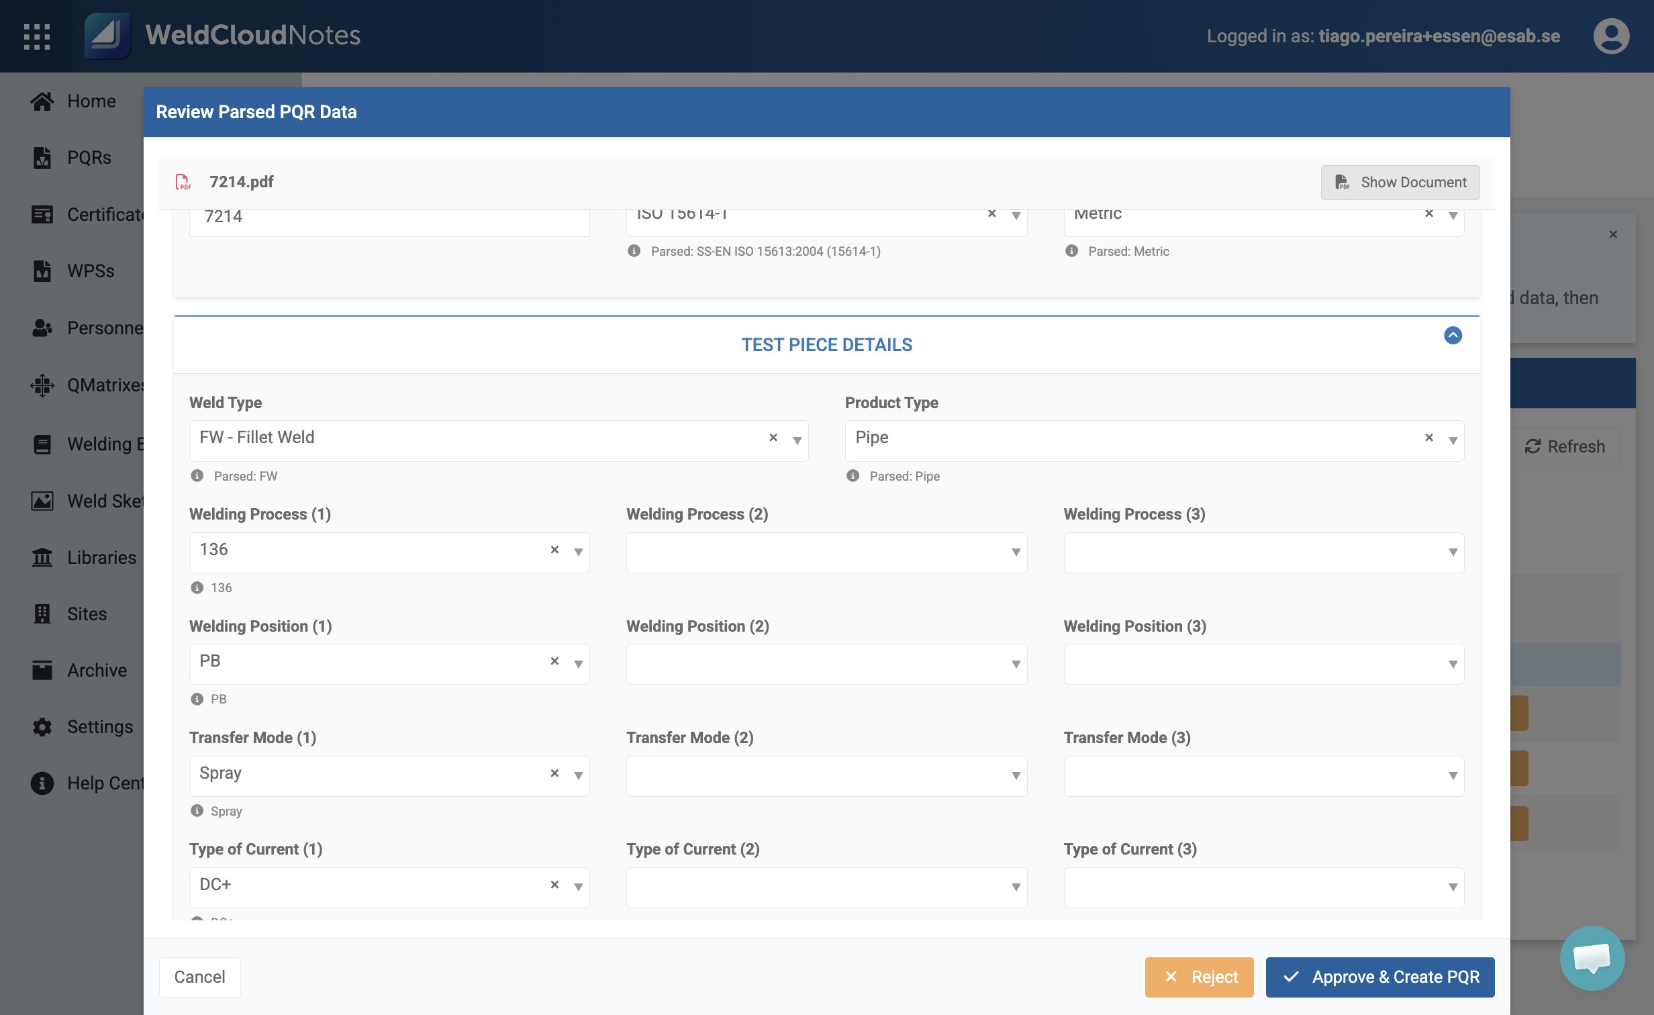
Task: Click the Welding book icon in sidebar
Action: (x=42, y=444)
